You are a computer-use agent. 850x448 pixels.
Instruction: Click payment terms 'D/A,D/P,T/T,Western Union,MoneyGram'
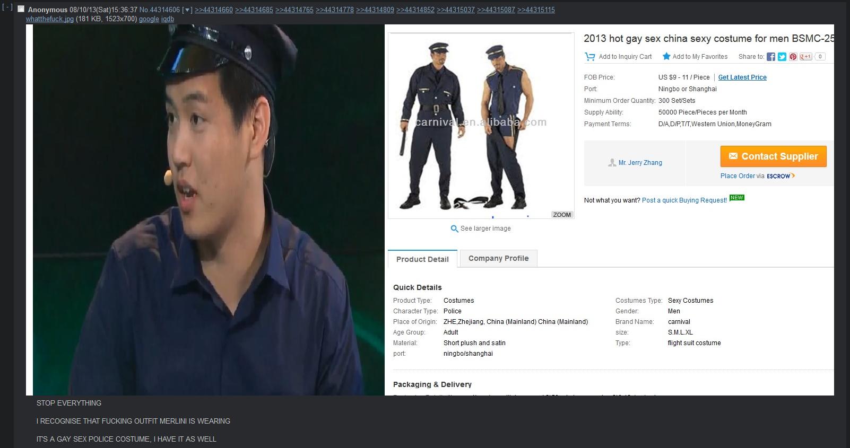[715, 124]
